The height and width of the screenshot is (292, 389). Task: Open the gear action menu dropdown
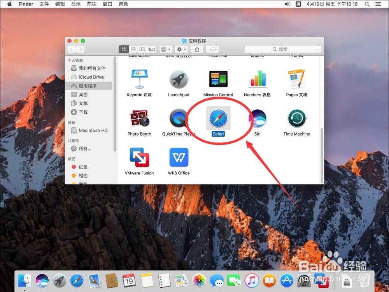click(181, 49)
